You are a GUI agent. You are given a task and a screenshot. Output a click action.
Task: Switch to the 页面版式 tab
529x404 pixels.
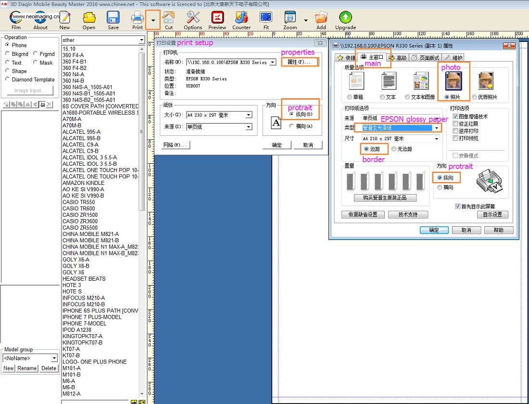(427, 58)
